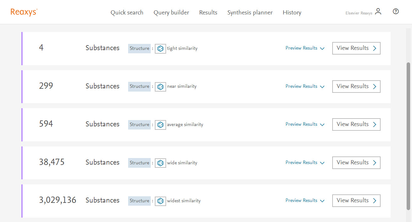Click the structure icon for near similarity

coord(160,87)
